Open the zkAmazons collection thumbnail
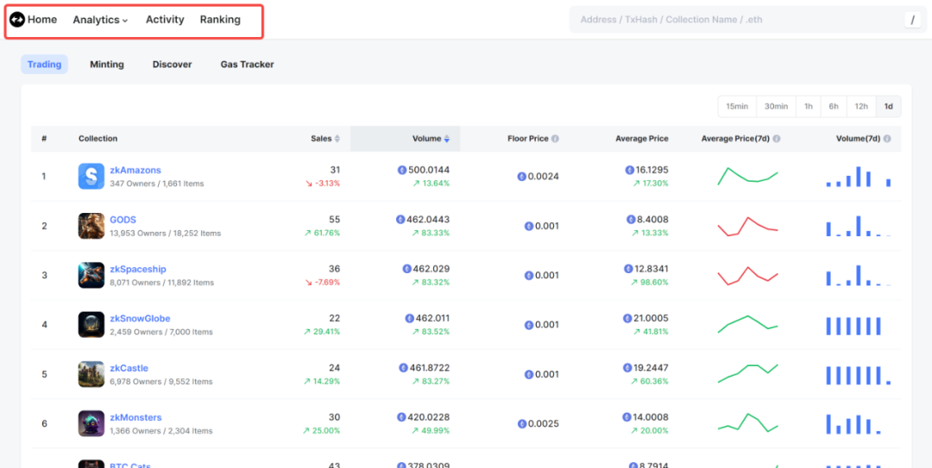This screenshot has width=932, height=468. pos(91,177)
